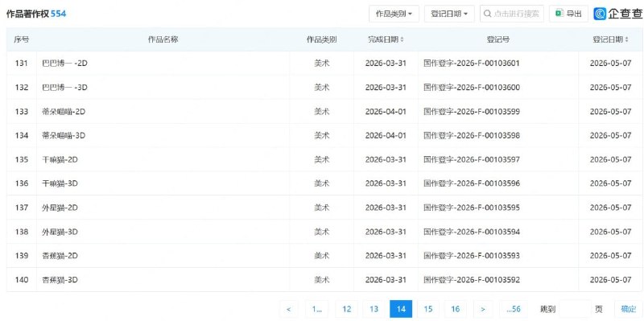Click work name 蒂朵喵喵-2D

64,111
